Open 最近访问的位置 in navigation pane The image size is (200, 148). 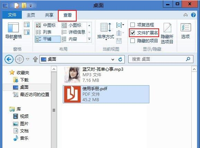click(x=31, y=95)
